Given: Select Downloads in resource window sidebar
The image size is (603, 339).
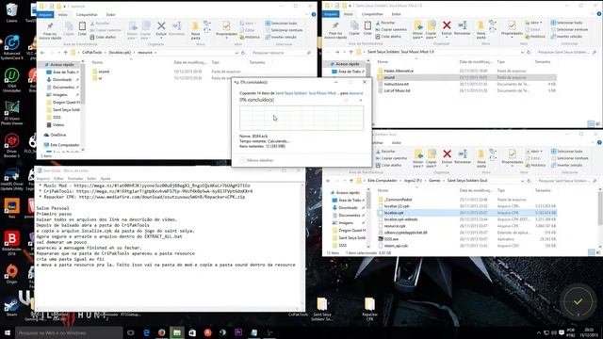Looking at the screenshot, I should (x=61, y=79).
